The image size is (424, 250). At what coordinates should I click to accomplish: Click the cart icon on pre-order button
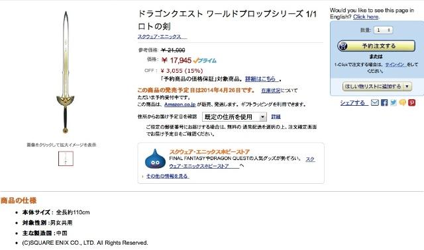click(x=343, y=46)
